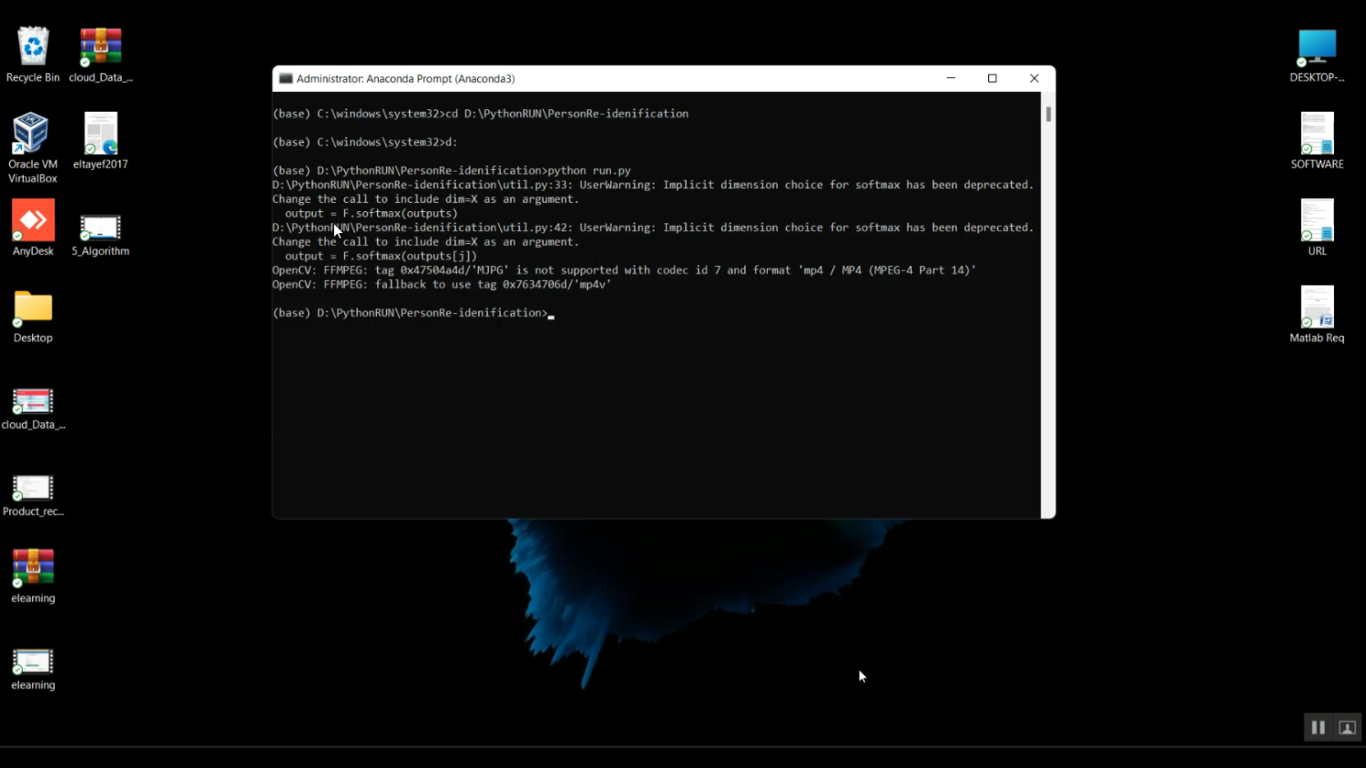Click the Anaconda Prompt title bar icon
This screenshot has height=768, width=1366.
pyautogui.click(x=286, y=78)
